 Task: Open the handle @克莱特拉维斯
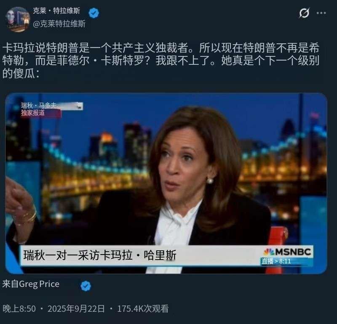pos(59,24)
